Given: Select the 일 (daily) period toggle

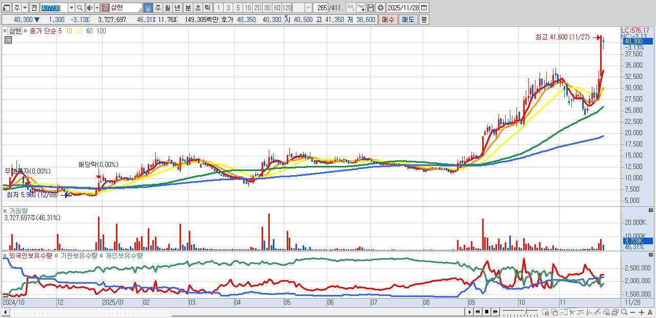Looking at the screenshot, I should [x=148, y=8].
